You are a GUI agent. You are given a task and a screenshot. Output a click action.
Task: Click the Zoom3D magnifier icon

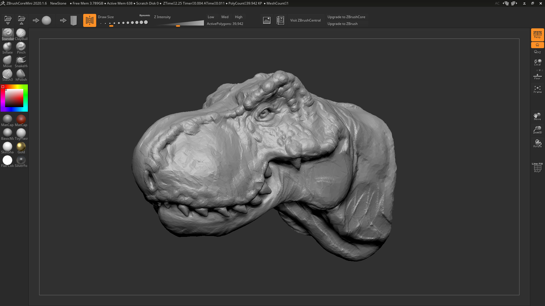click(537, 130)
